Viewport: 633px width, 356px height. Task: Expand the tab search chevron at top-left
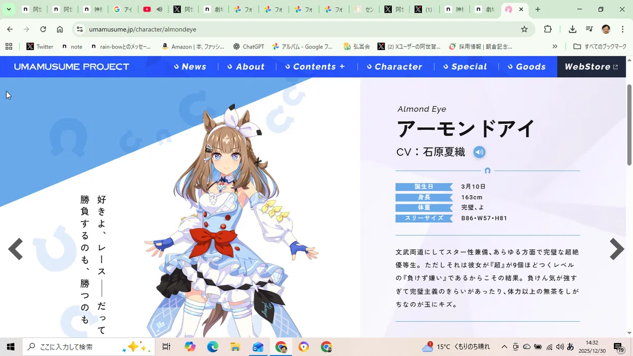point(8,9)
